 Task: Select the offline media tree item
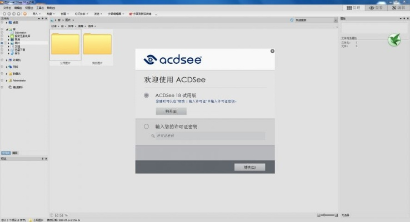[x=18, y=87]
